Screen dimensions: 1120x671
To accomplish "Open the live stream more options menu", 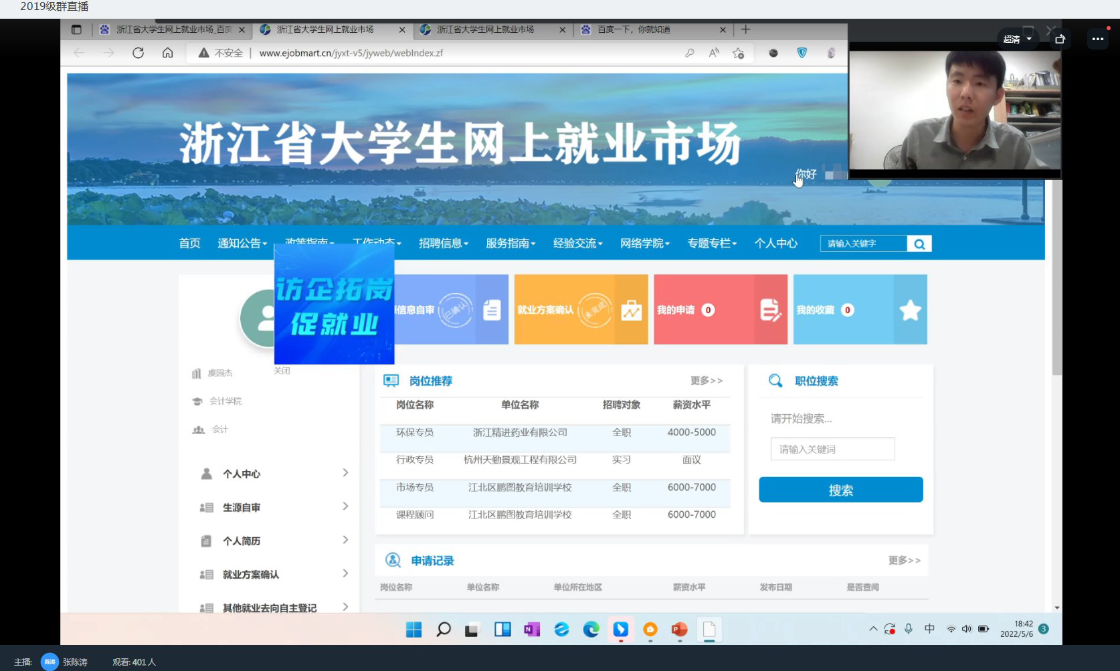I will point(1098,39).
